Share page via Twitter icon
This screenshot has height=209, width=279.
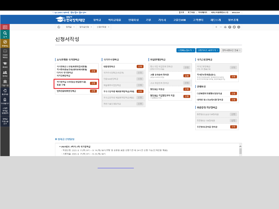[234, 27]
